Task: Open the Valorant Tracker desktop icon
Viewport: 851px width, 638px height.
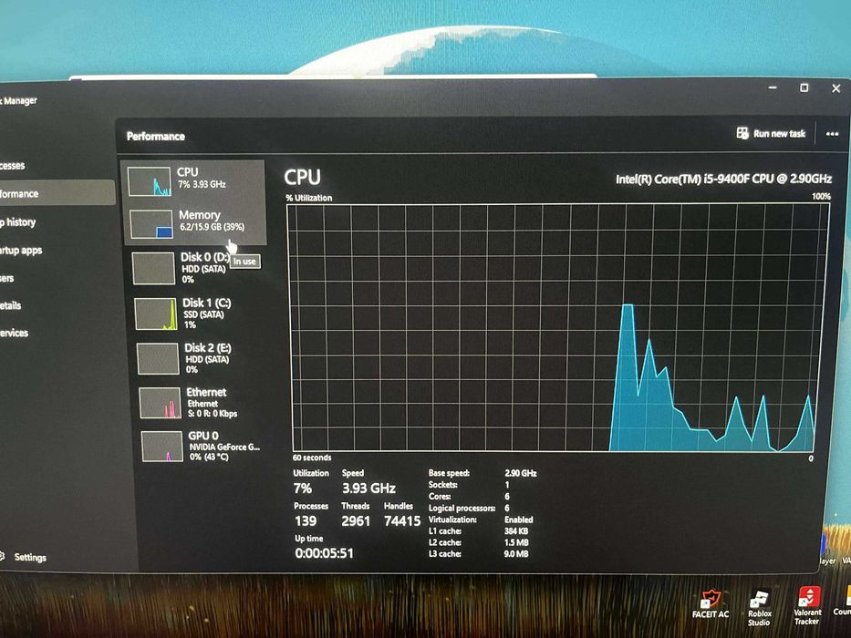Action: [807, 606]
